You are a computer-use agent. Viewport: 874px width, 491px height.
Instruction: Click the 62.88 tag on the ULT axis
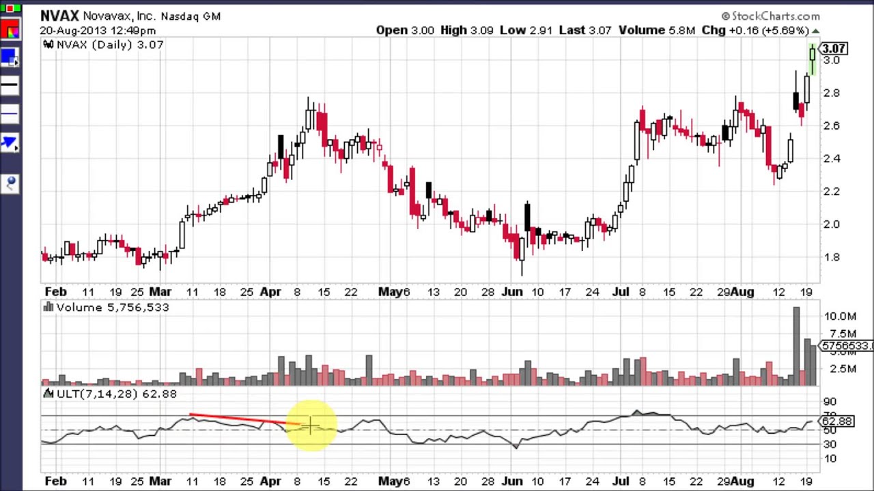click(837, 421)
